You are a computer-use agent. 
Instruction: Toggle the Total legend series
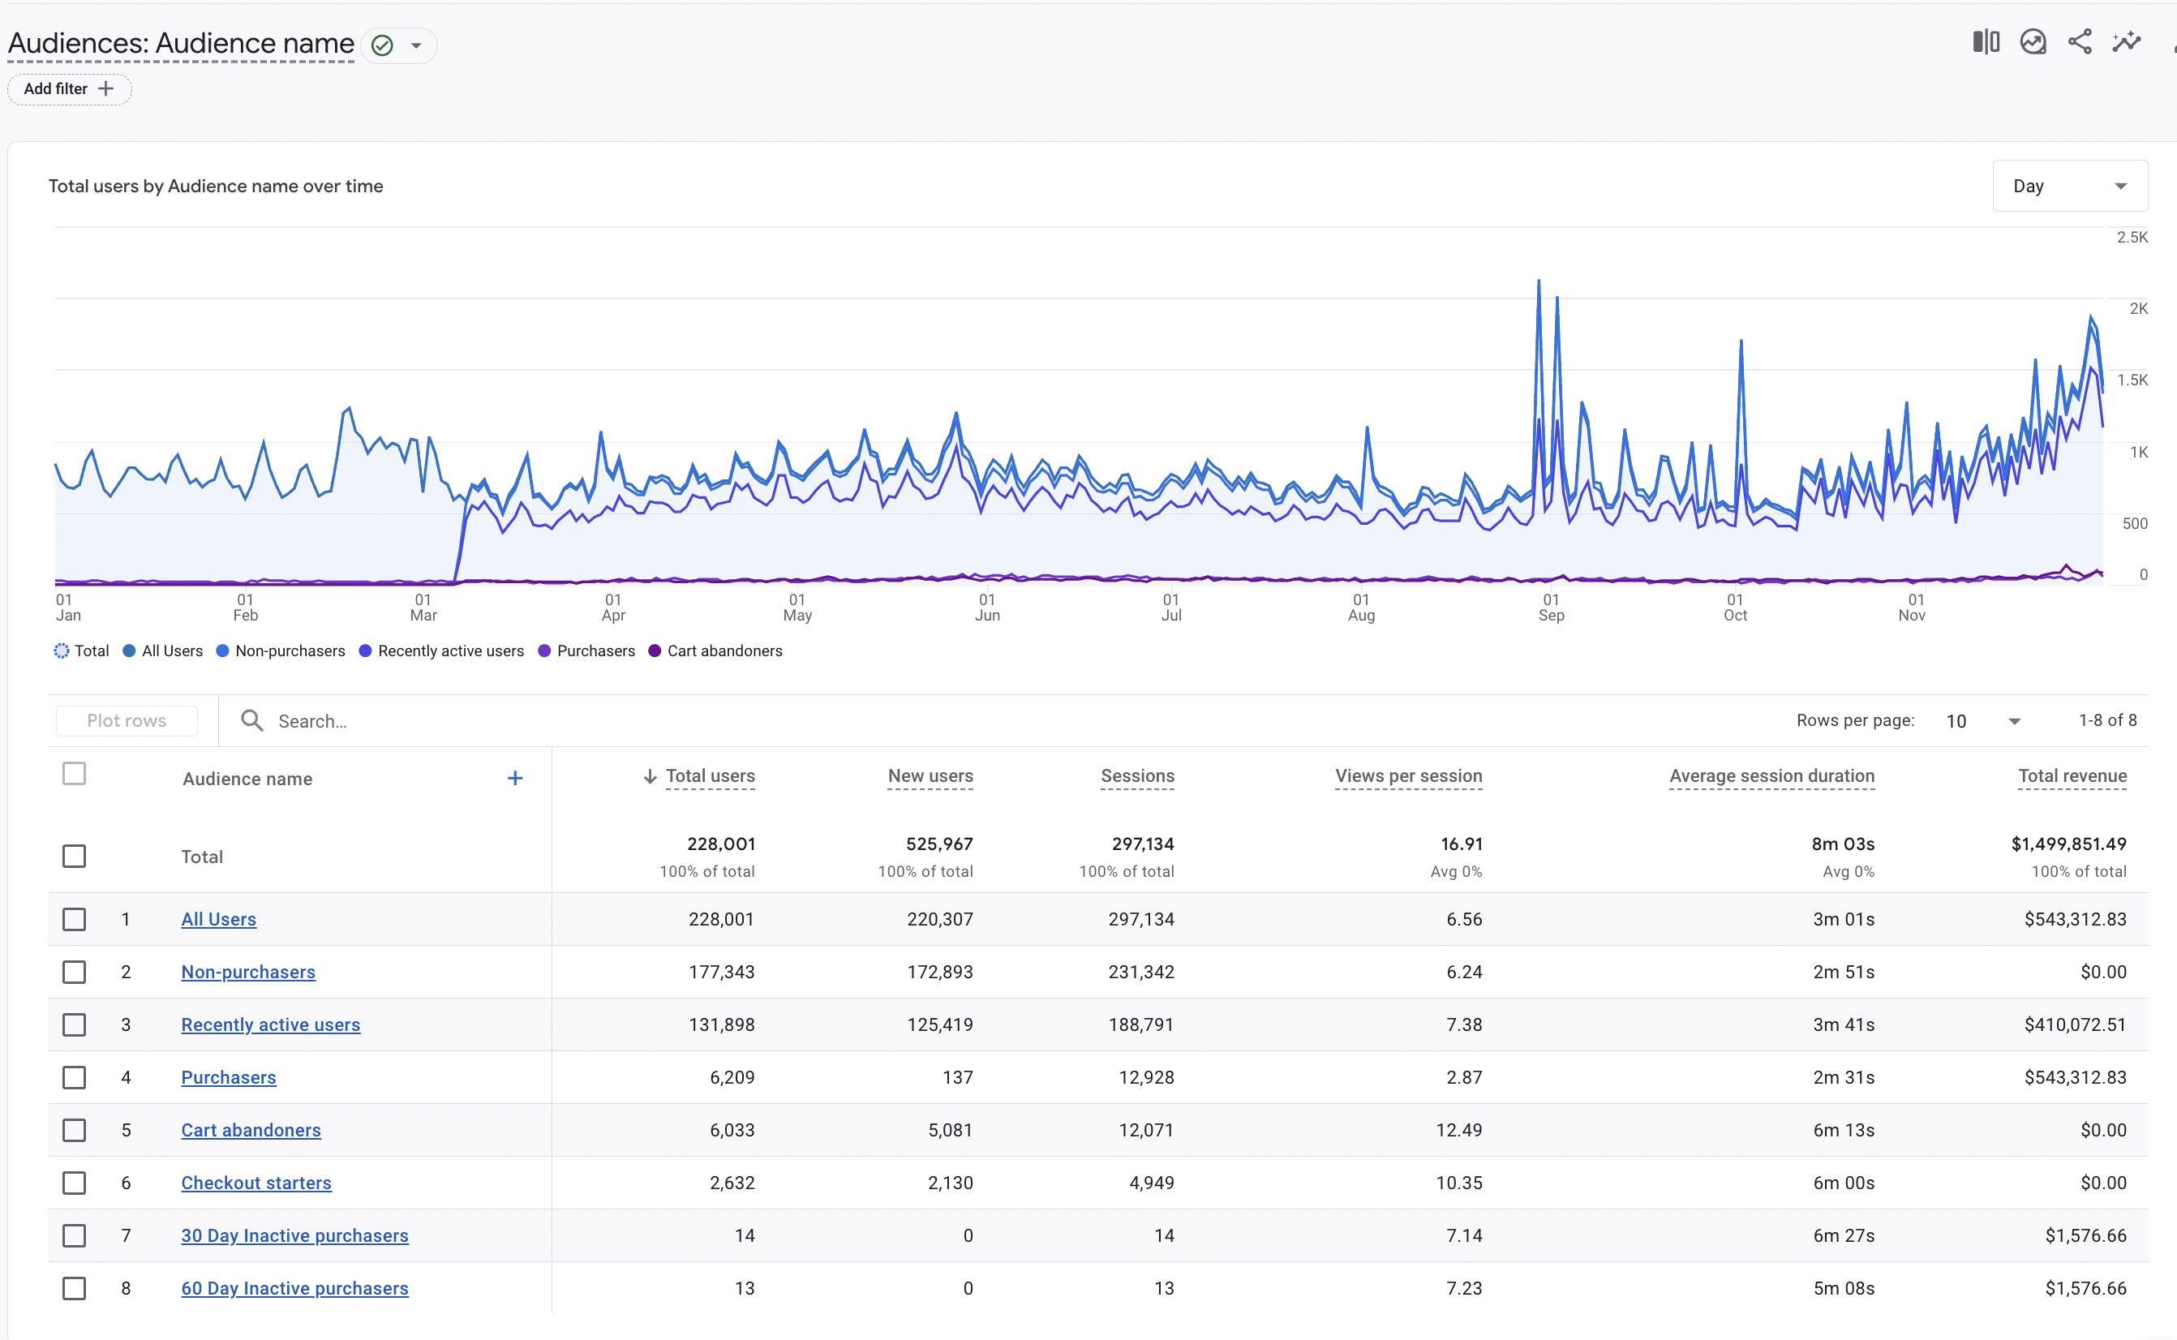81,651
